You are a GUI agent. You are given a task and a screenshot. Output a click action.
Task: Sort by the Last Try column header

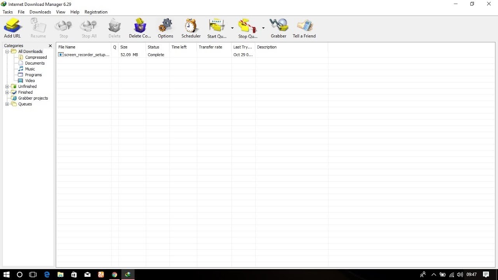click(x=243, y=47)
